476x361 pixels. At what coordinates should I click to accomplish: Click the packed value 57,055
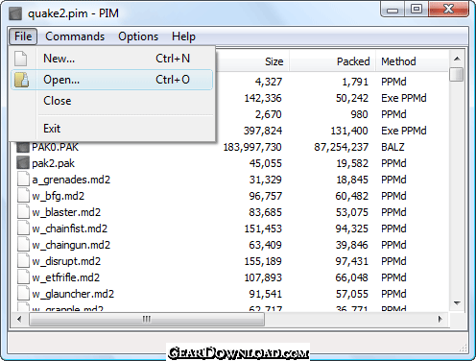pos(352,294)
